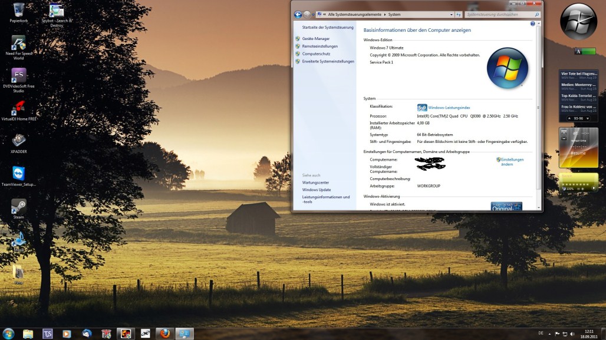606x340 pixels.
Task: Select the Papierkorb recycle bin icon
Action: 19,10
